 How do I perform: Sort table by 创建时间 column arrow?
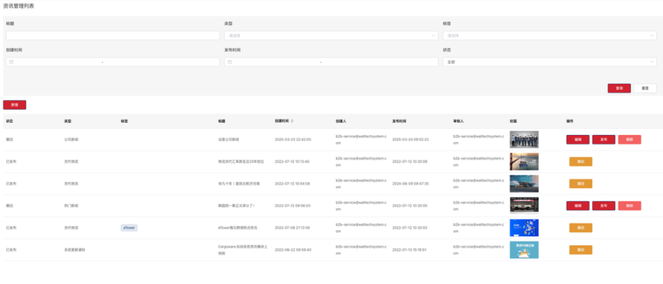[292, 121]
